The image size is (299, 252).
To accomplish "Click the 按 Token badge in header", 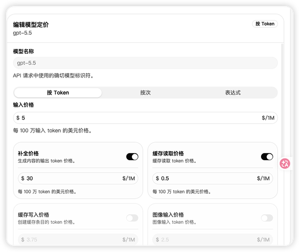I will coord(265,24).
